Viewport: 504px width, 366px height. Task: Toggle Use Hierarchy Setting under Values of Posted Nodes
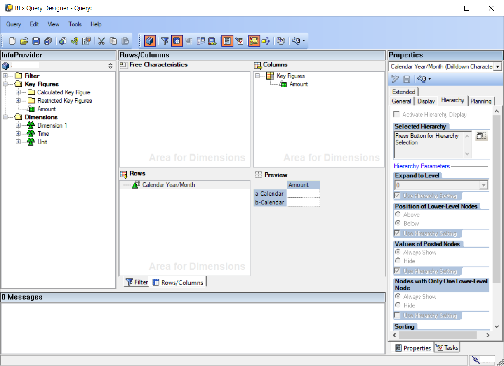click(x=397, y=271)
